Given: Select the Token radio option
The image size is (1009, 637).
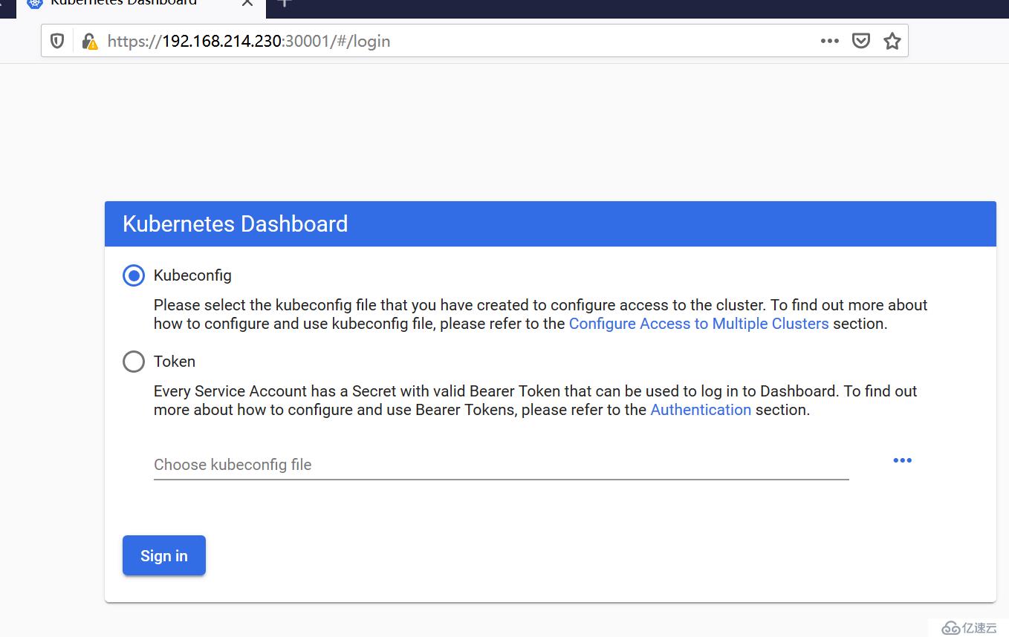Looking at the screenshot, I should tap(134, 362).
